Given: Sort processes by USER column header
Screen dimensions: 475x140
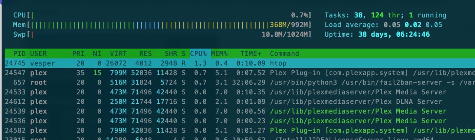Looking at the screenshot, I should click(38, 54).
